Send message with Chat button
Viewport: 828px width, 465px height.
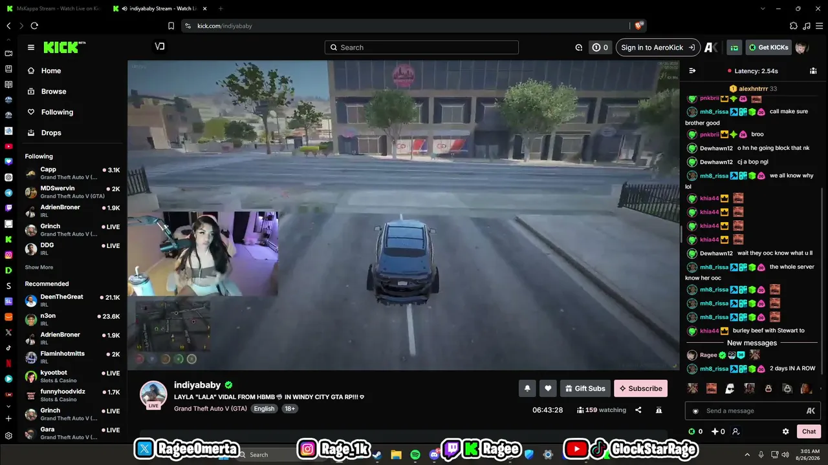(x=809, y=431)
